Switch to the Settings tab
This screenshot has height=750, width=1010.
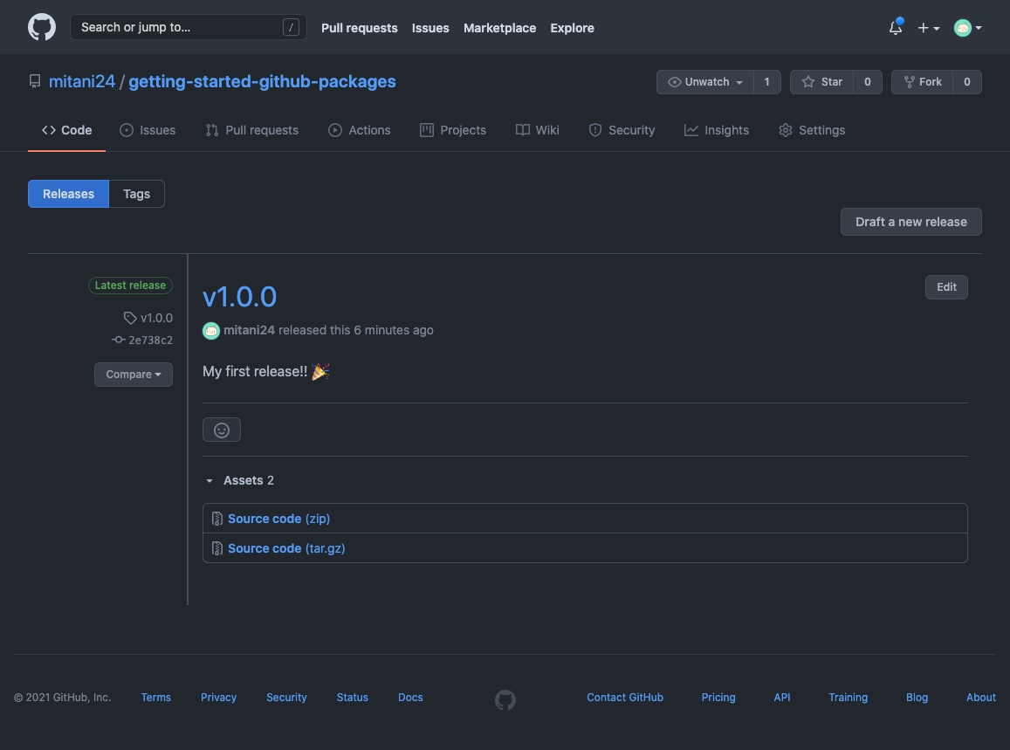point(812,130)
